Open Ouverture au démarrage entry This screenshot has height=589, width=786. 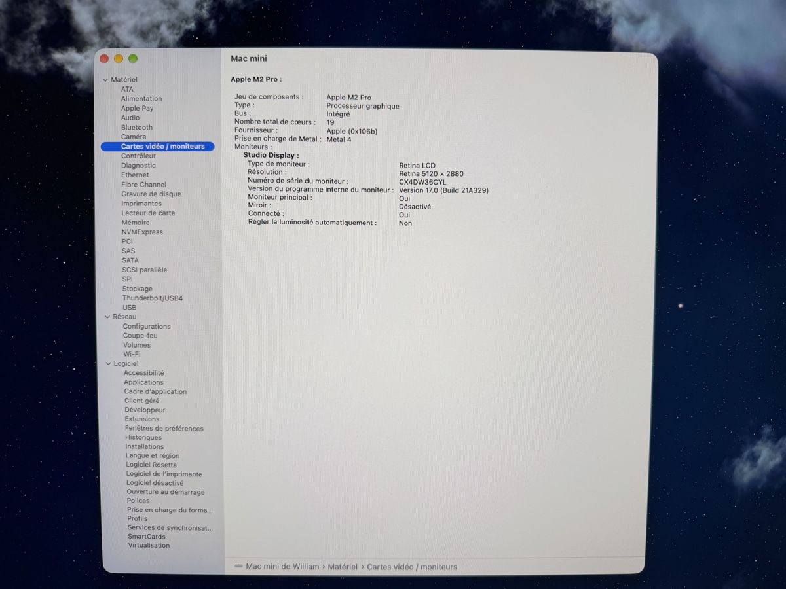(x=166, y=492)
